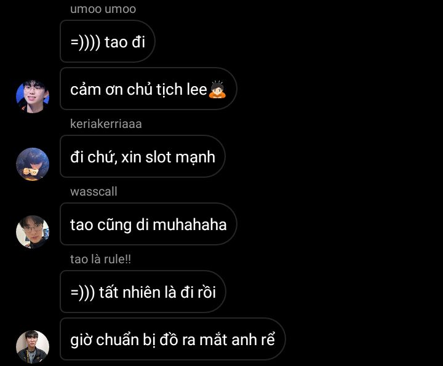The height and width of the screenshot is (366, 443).
Task: Click the bowing person emoji
Action: point(218,90)
